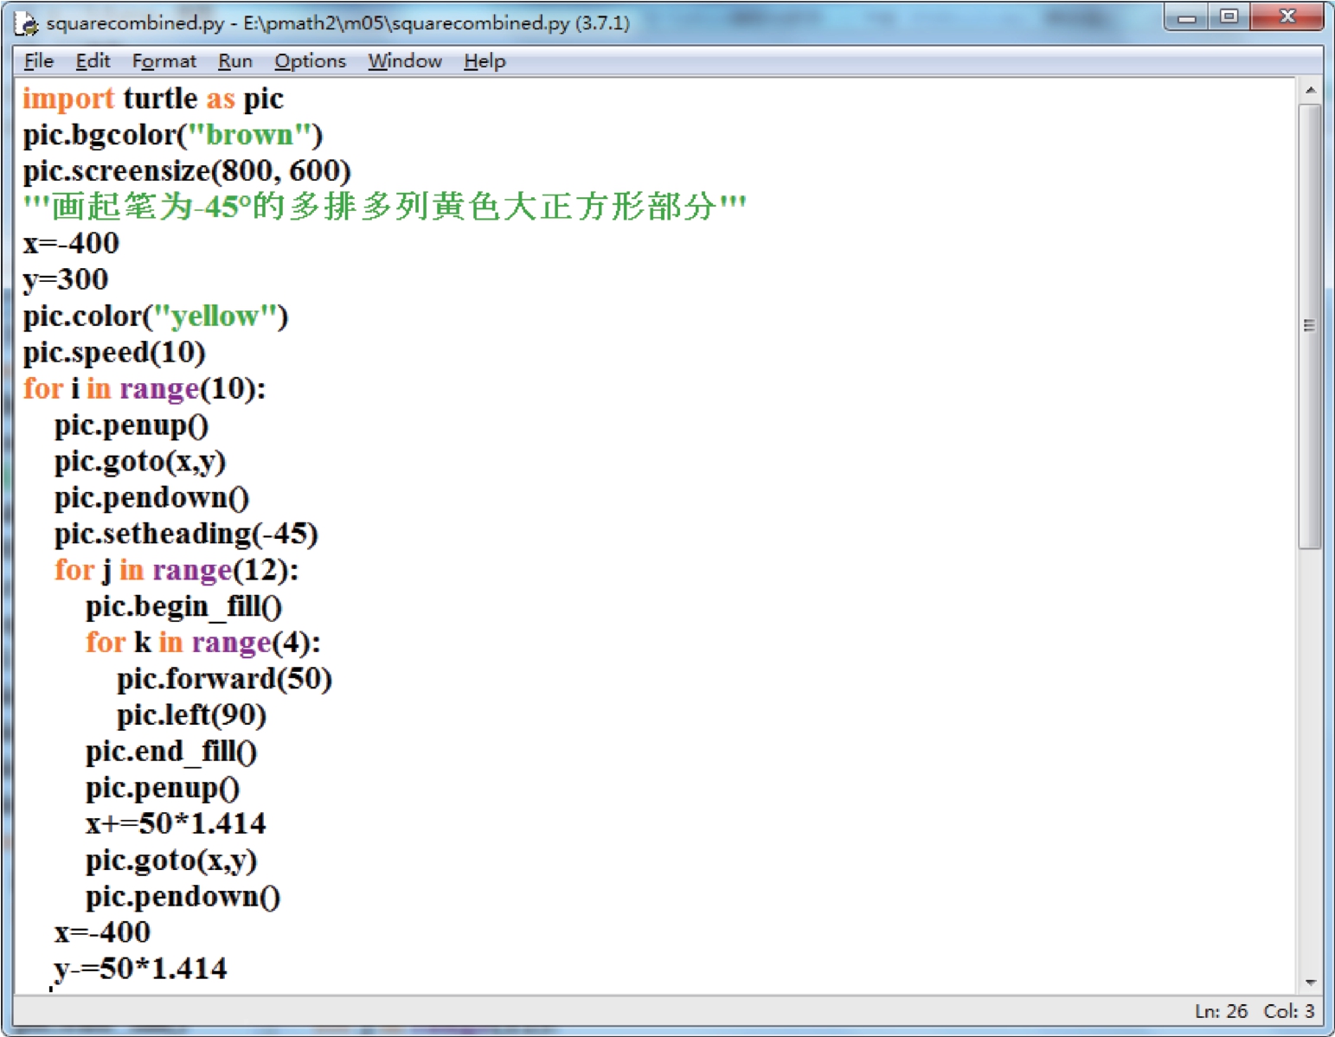Image resolution: width=1335 pixels, height=1037 pixels.
Task: Click the line pic.color("yellow")
Action: [x=156, y=317]
